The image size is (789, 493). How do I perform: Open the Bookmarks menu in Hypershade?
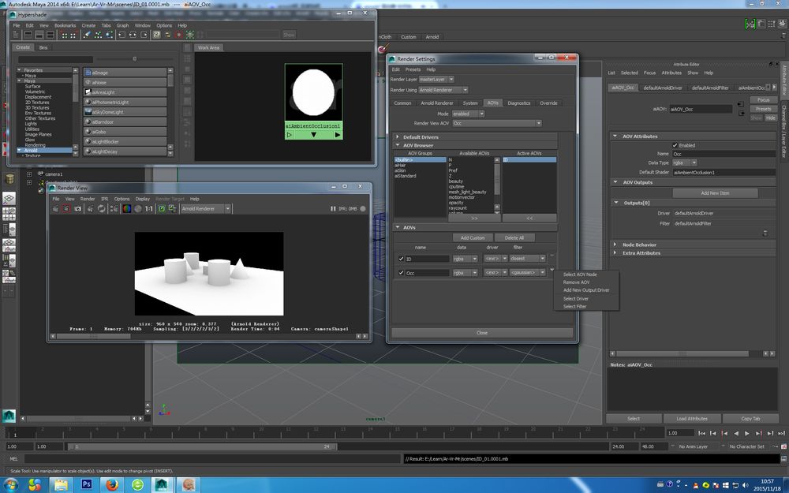[x=65, y=26]
